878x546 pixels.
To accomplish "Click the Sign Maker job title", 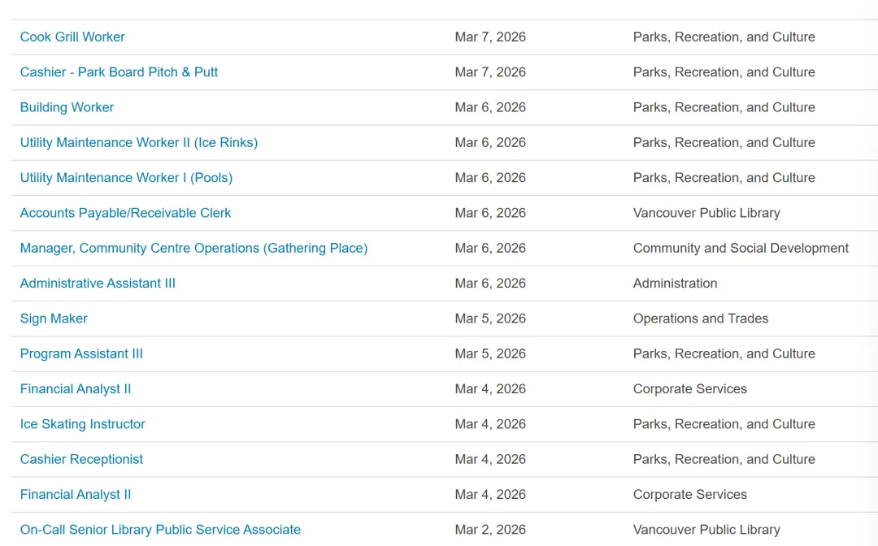I will (54, 318).
